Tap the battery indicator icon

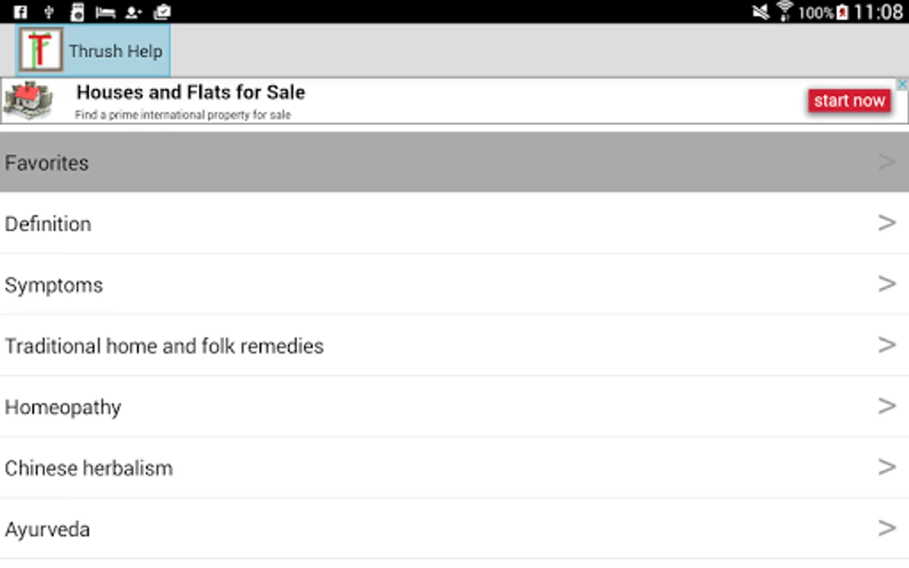(x=842, y=12)
